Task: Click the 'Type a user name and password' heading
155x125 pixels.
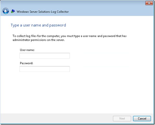Action: pos(38,25)
